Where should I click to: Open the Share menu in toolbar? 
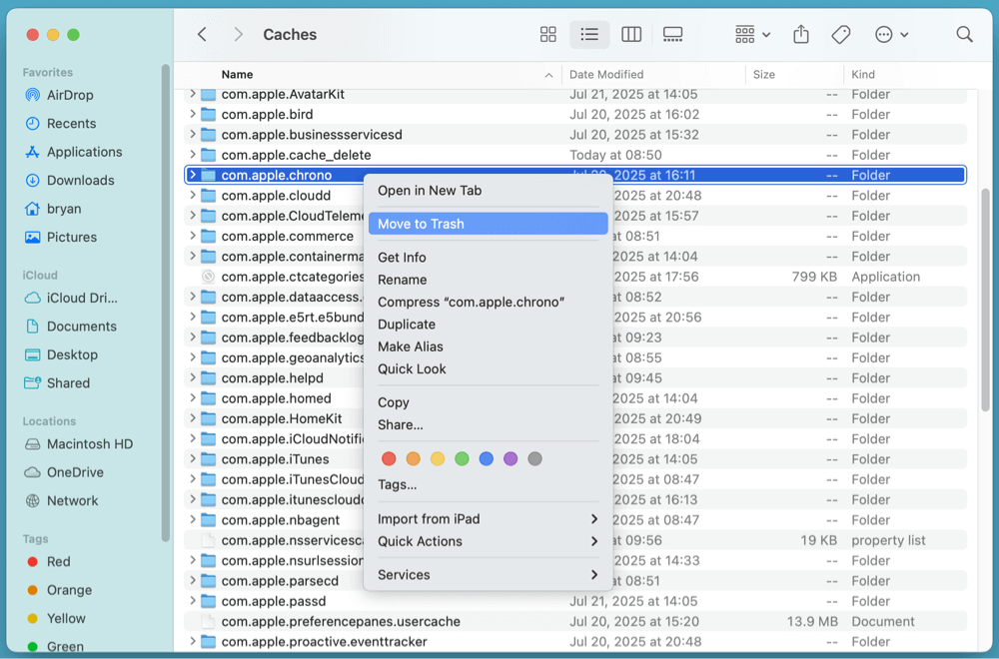800,34
